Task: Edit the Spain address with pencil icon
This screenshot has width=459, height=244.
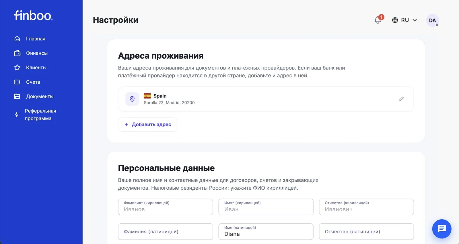Action: 401,99
